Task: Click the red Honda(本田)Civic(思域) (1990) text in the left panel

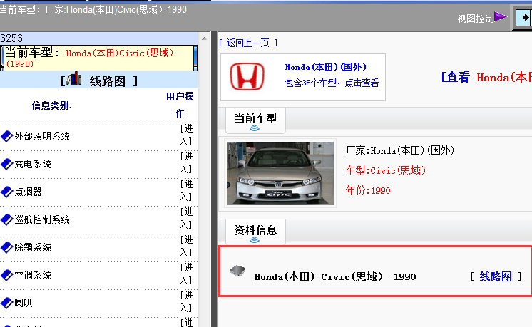Action: (x=90, y=58)
